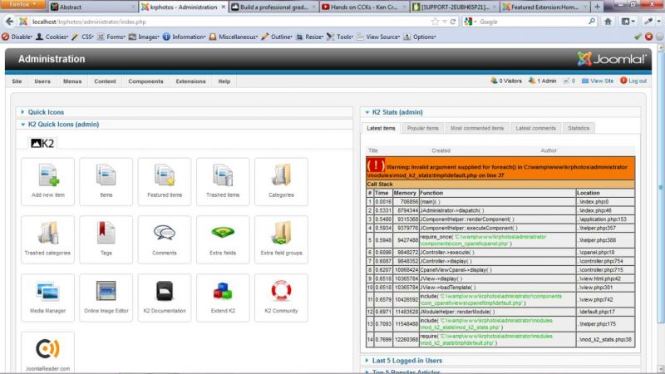Switch to the Hands on CCKs browser tab
The image size is (665, 374).
click(363, 7)
